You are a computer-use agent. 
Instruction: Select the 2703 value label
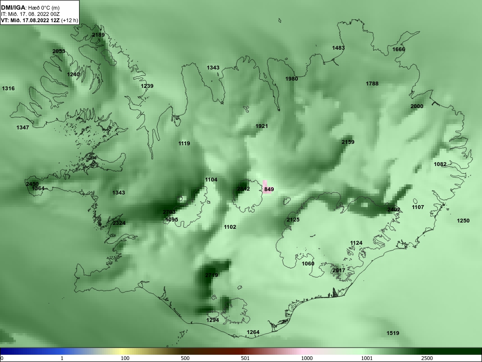[x=169, y=212]
